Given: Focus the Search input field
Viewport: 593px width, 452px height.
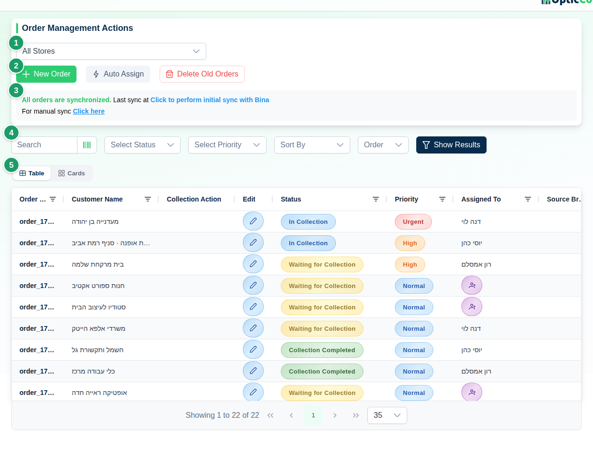Looking at the screenshot, I should click(x=45, y=145).
